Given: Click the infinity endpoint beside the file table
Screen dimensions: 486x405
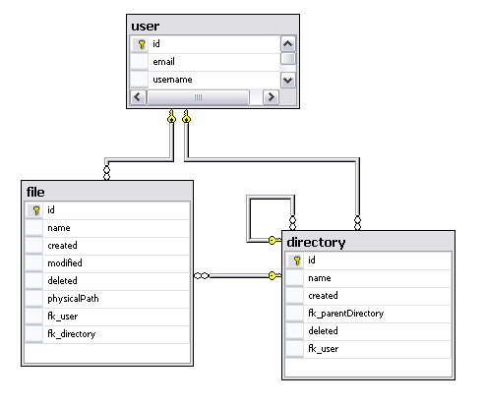Looking at the screenshot, I should (x=202, y=275).
